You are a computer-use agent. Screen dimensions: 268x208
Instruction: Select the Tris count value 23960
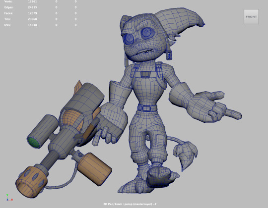coord(32,19)
